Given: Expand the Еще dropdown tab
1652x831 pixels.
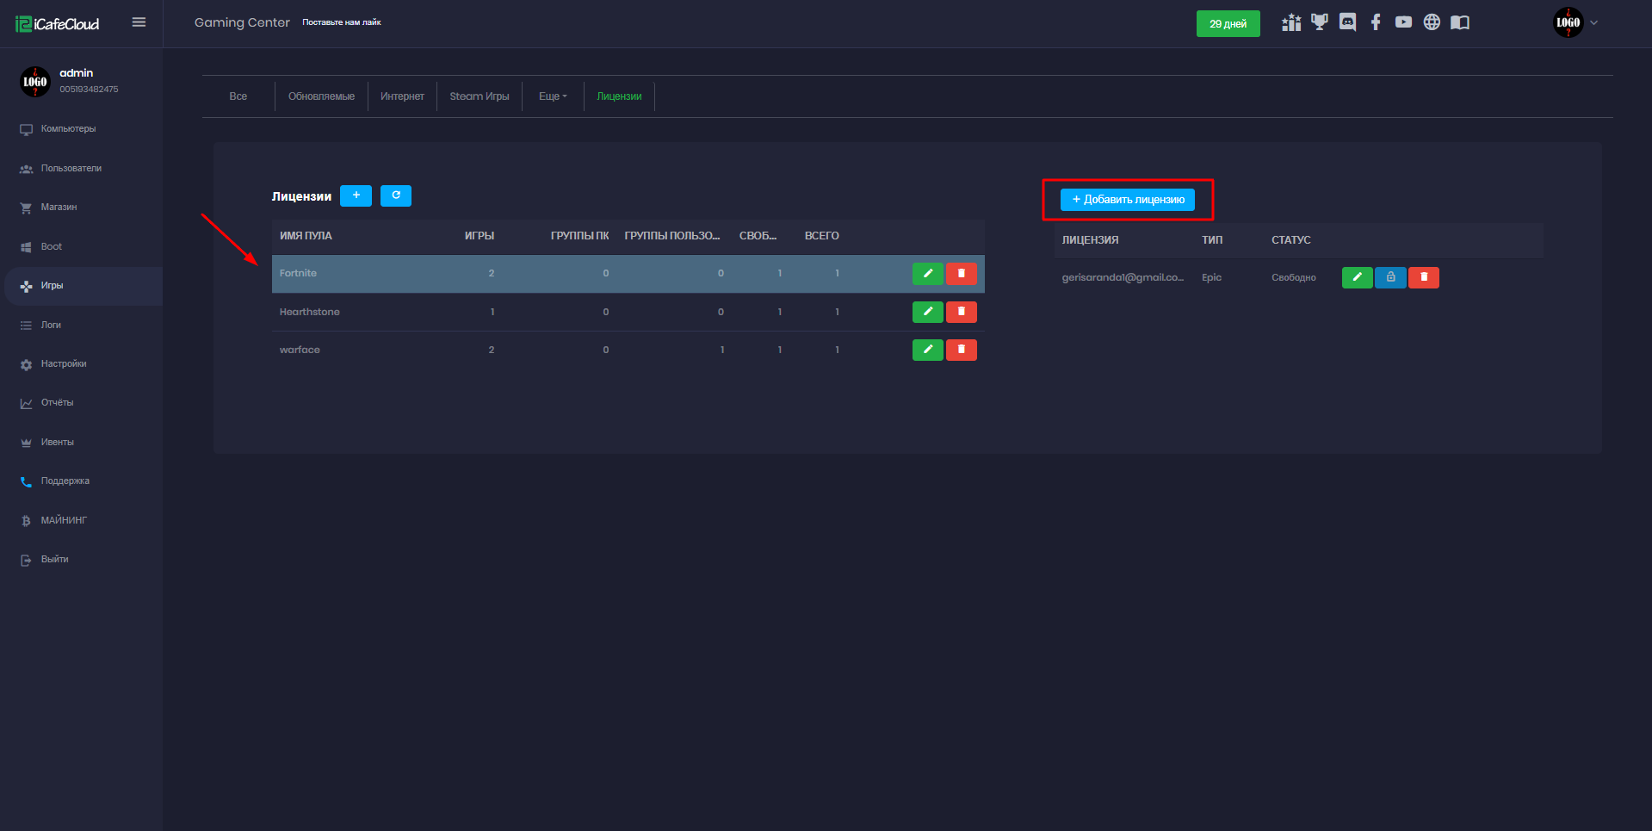Looking at the screenshot, I should [553, 96].
